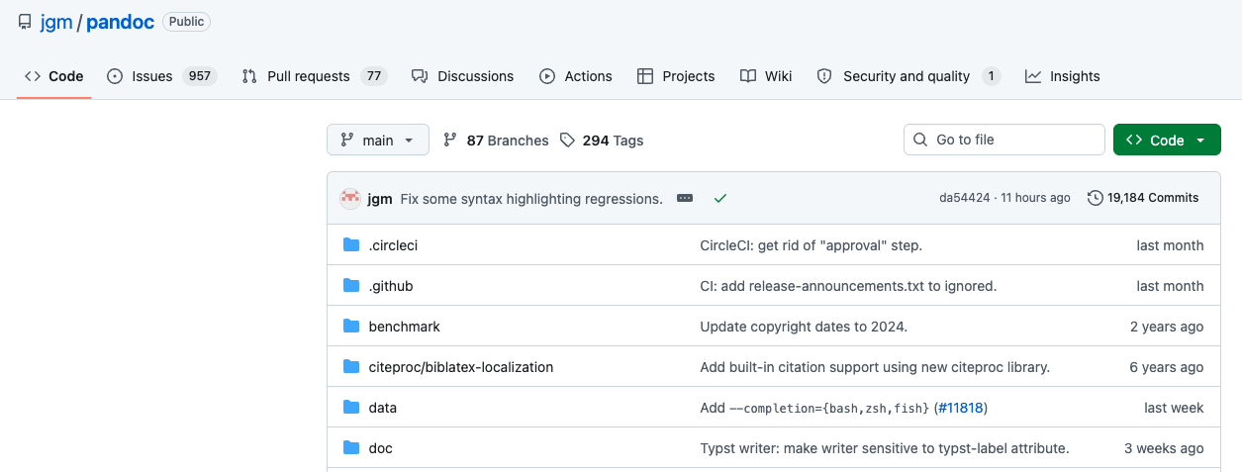1242x472 pixels.
Task: Click 'last week' on data row
Action: (1174, 408)
